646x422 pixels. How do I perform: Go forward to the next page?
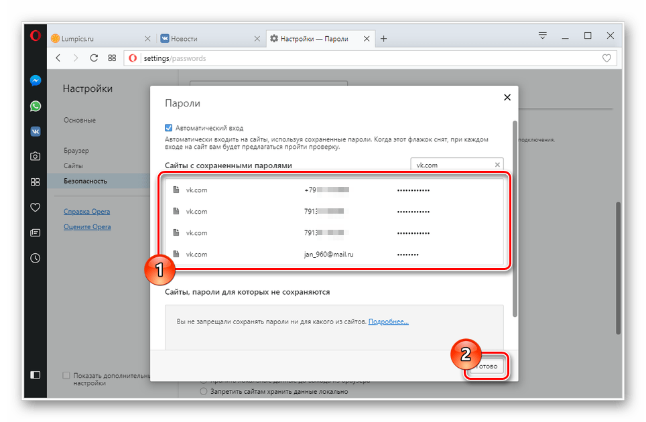pyautogui.click(x=76, y=58)
